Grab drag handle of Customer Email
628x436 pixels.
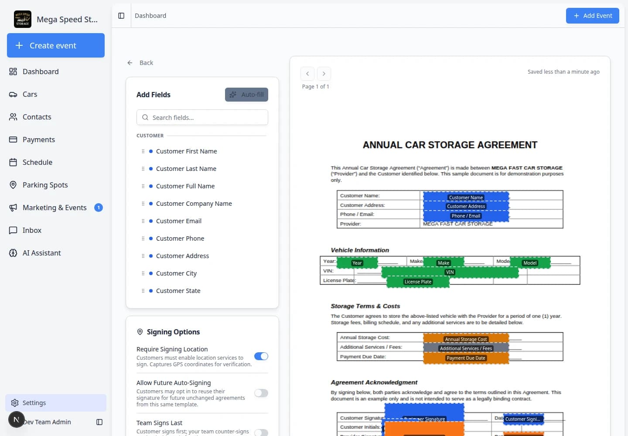(143, 221)
